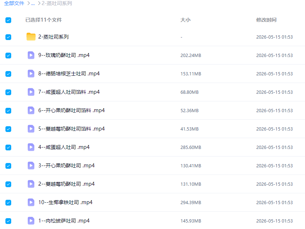Click the 130.41MB size value
This screenshot has width=305, height=229.
pos(191,166)
